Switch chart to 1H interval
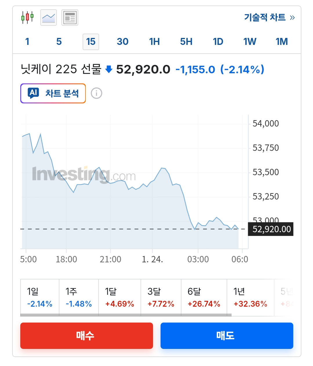The height and width of the screenshot is (366, 313). tap(154, 42)
